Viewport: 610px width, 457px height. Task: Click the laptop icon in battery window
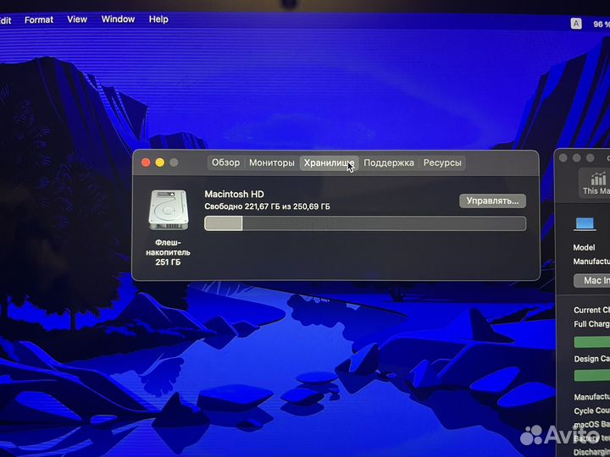(585, 224)
